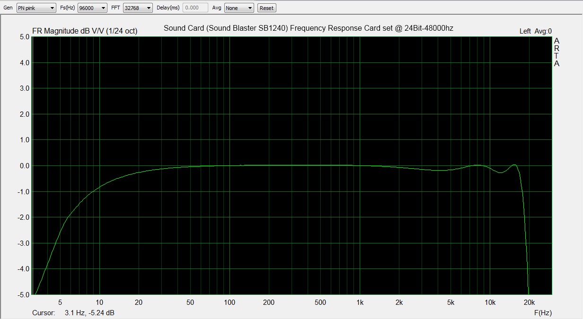Image resolution: width=583 pixels, height=319 pixels.
Task: Click the 200 frequency axis label
Action: pos(269,302)
